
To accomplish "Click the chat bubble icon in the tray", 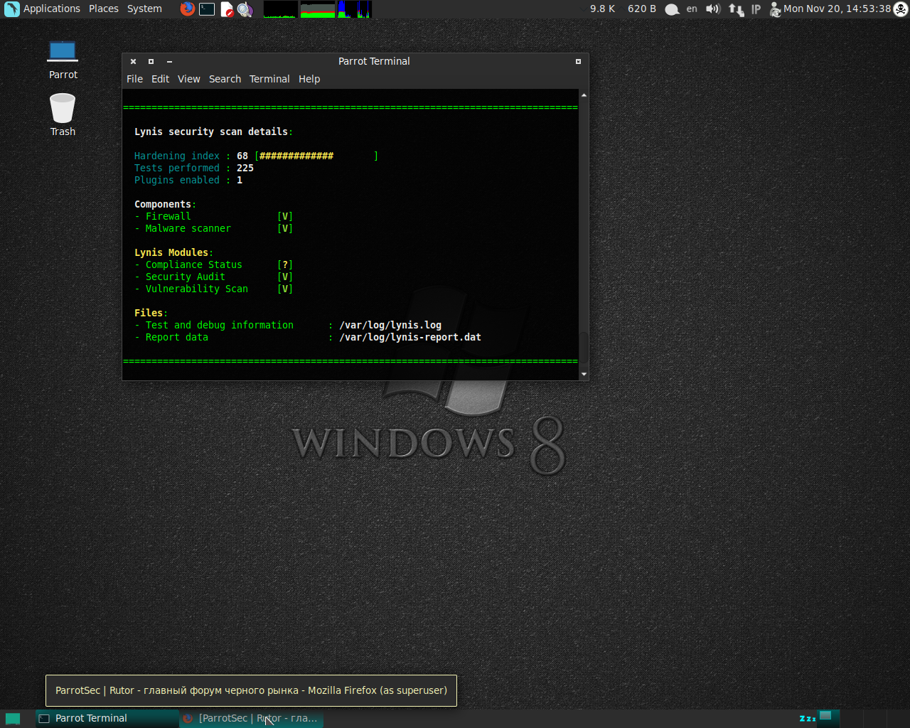I will [x=671, y=9].
